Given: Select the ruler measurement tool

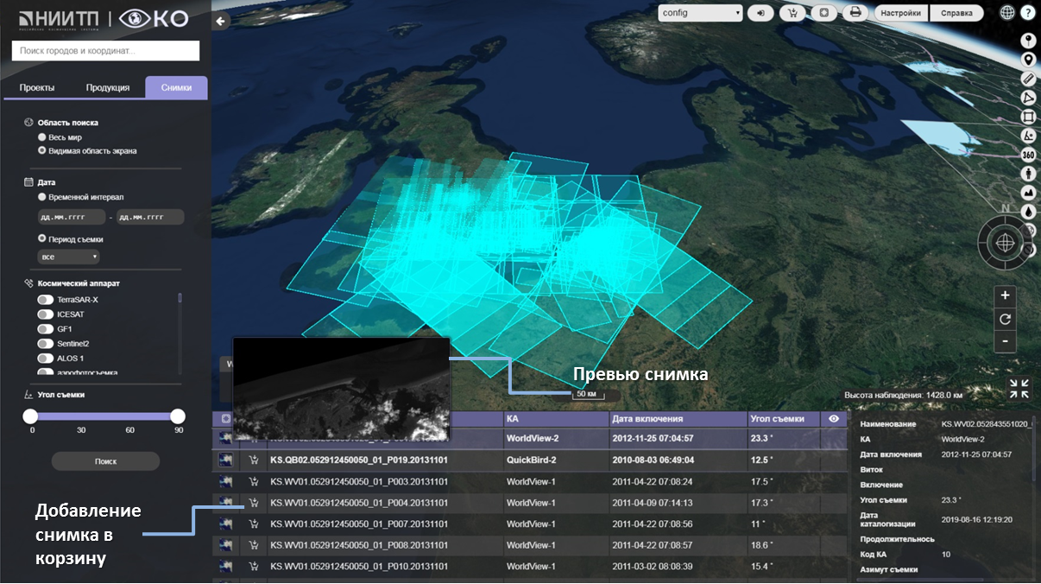Looking at the screenshot, I should [1028, 79].
